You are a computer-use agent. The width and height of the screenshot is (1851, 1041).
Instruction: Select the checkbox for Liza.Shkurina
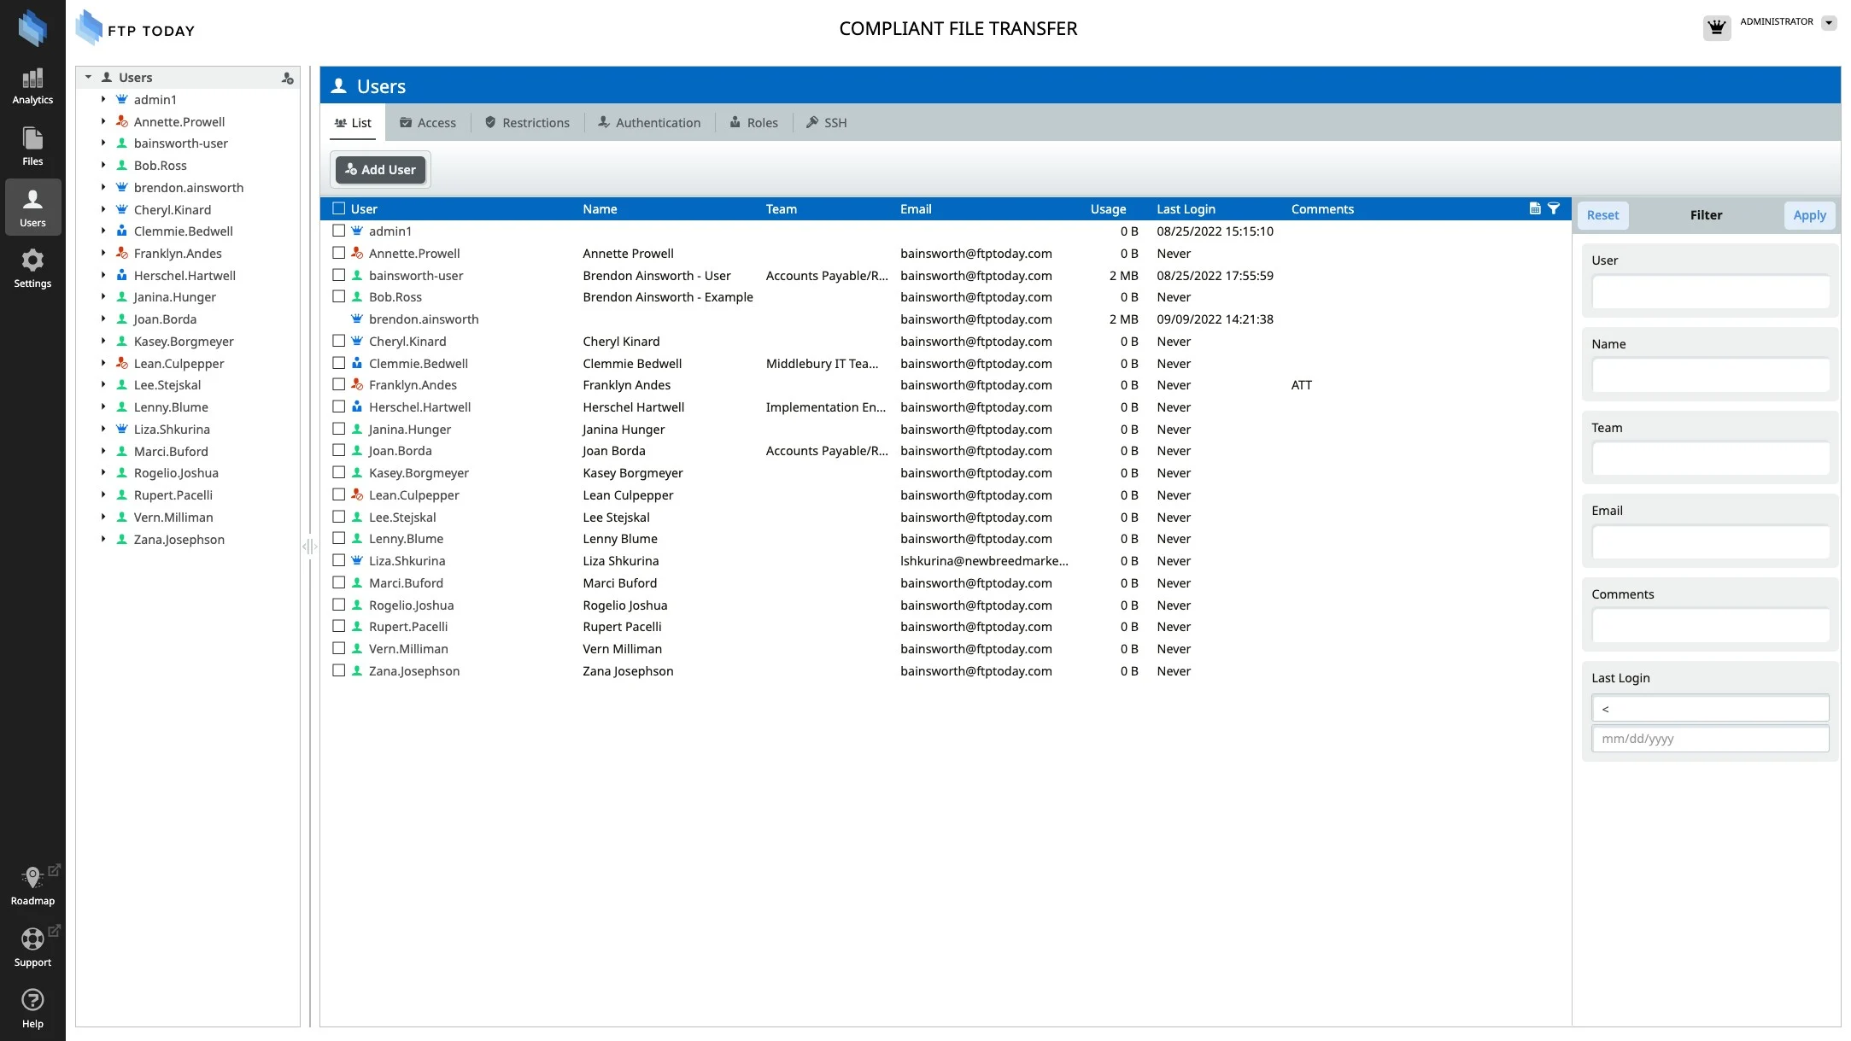[339, 561]
